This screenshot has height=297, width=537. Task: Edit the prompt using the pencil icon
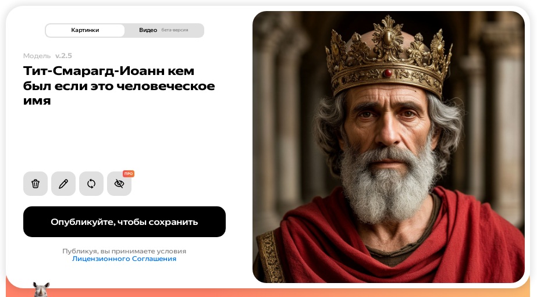pos(63,184)
